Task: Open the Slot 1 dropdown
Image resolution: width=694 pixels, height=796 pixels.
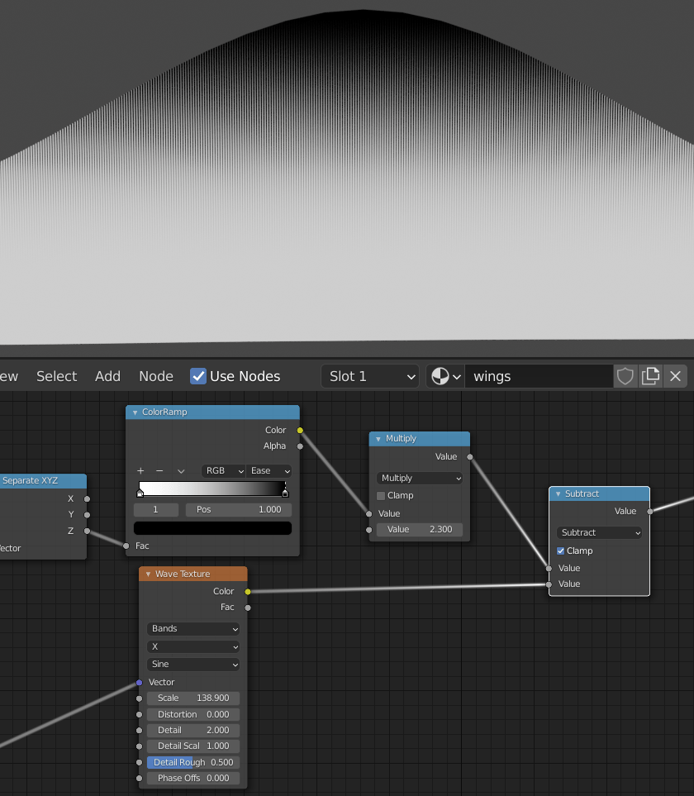Action: pos(370,376)
